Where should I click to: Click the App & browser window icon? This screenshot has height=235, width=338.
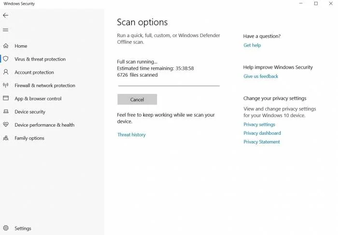tap(6, 98)
